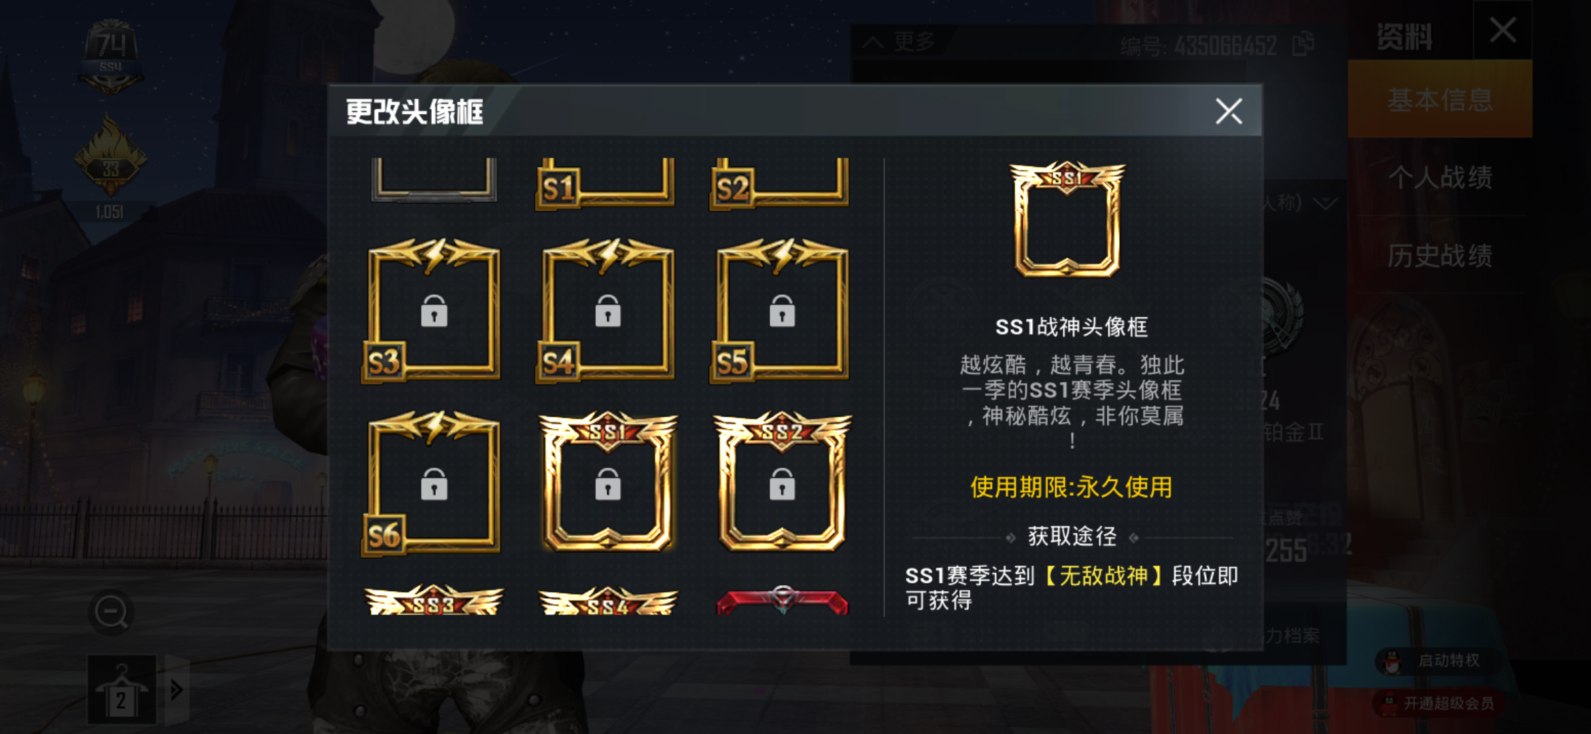Collapse the 更多 chevron menu

pos(899,43)
